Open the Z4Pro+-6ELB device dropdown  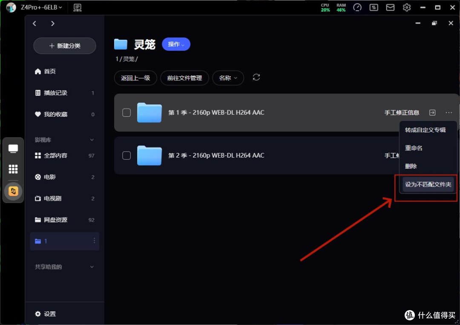(41, 7)
